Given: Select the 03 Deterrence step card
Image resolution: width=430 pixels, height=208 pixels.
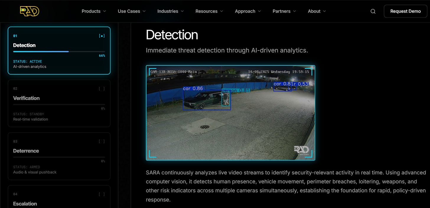Looking at the screenshot, I should 59,156.
